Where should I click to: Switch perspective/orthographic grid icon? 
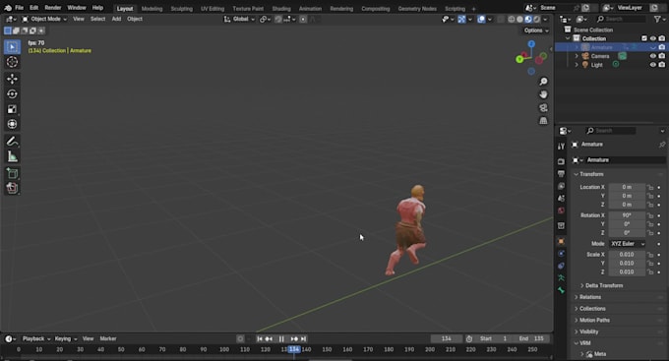[x=543, y=121]
